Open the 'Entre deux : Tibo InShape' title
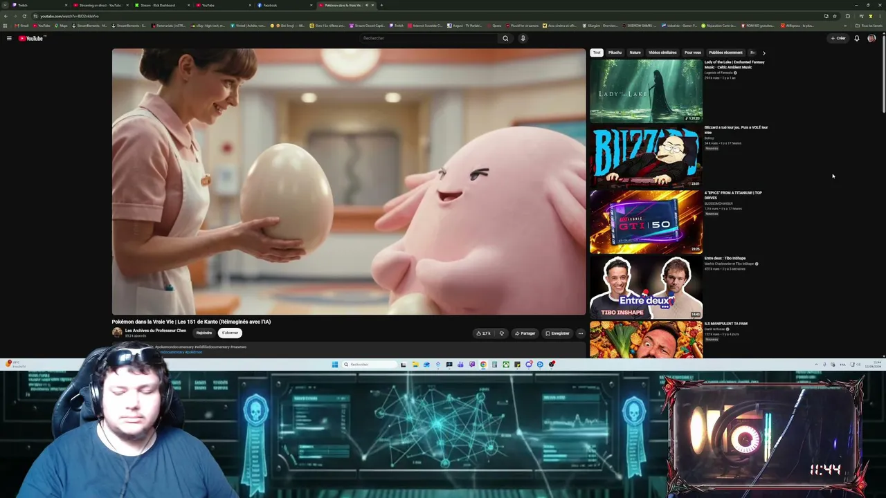 [x=725, y=259]
